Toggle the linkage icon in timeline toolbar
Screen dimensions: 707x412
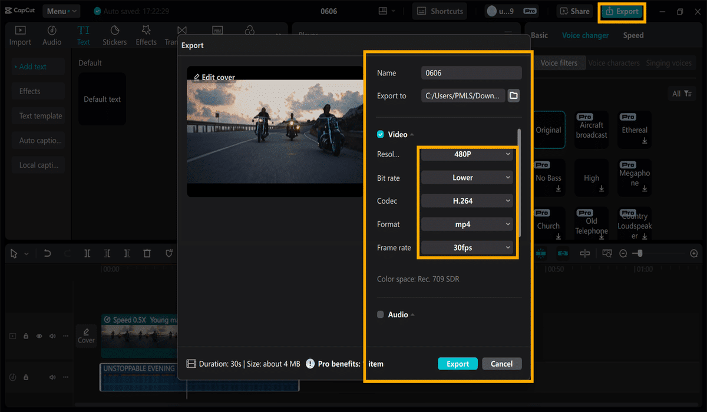pyautogui.click(x=563, y=253)
